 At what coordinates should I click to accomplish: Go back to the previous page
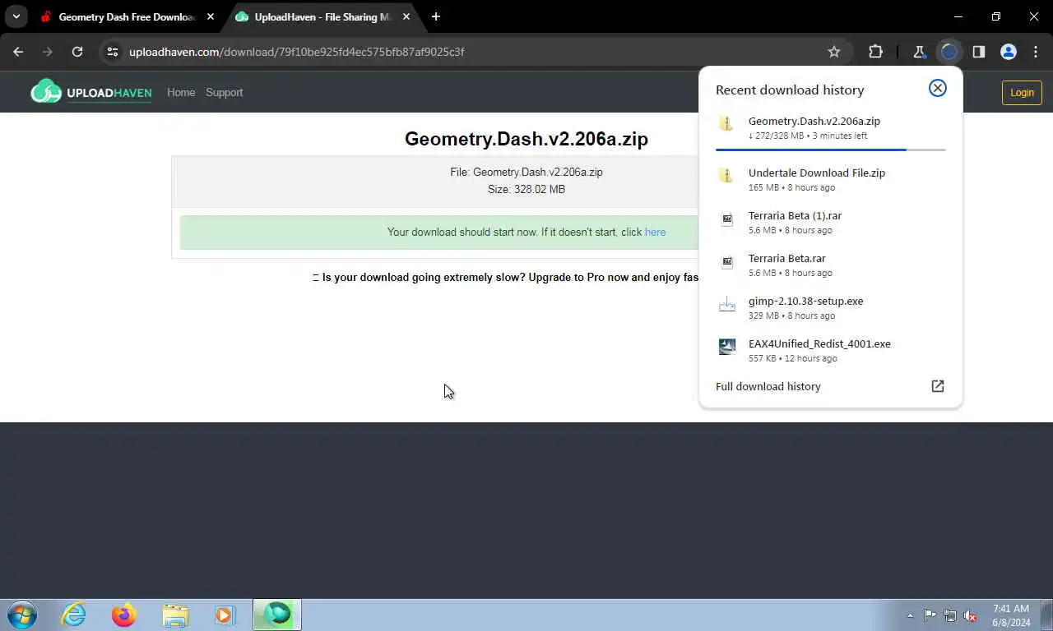click(x=18, y=52)
